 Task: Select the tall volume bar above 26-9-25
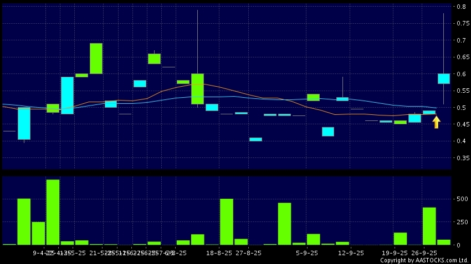click(x=429, y=226)
